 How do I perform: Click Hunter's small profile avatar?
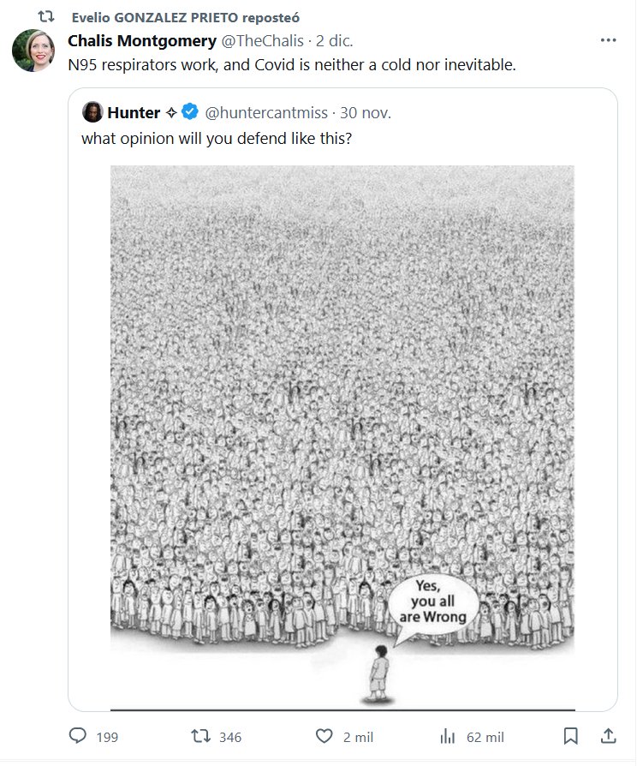point(92,111)
